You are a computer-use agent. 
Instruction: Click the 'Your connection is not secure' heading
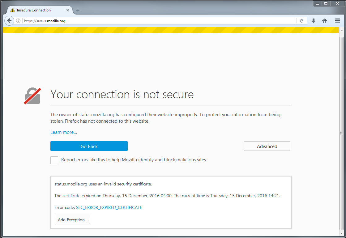(122, 95)
